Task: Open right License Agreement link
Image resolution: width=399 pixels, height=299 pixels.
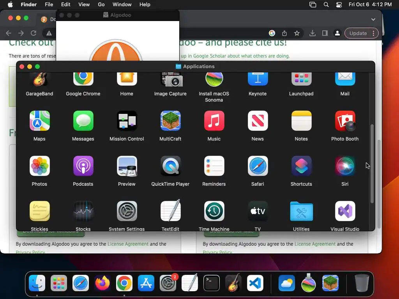Action: pos(315,244)
